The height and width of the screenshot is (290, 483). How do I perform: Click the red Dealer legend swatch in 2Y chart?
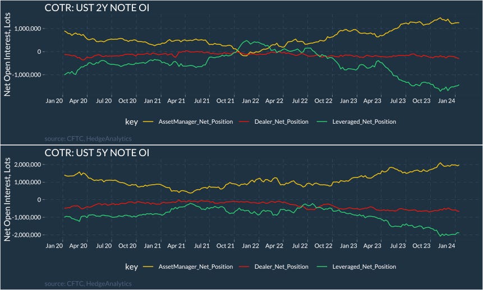[x=244, y=121]
